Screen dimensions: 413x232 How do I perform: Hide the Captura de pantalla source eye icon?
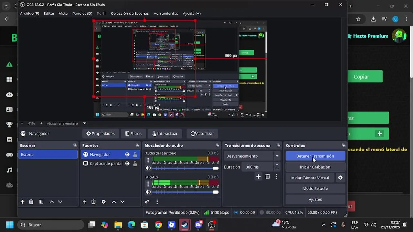click(x=127, y=164)
